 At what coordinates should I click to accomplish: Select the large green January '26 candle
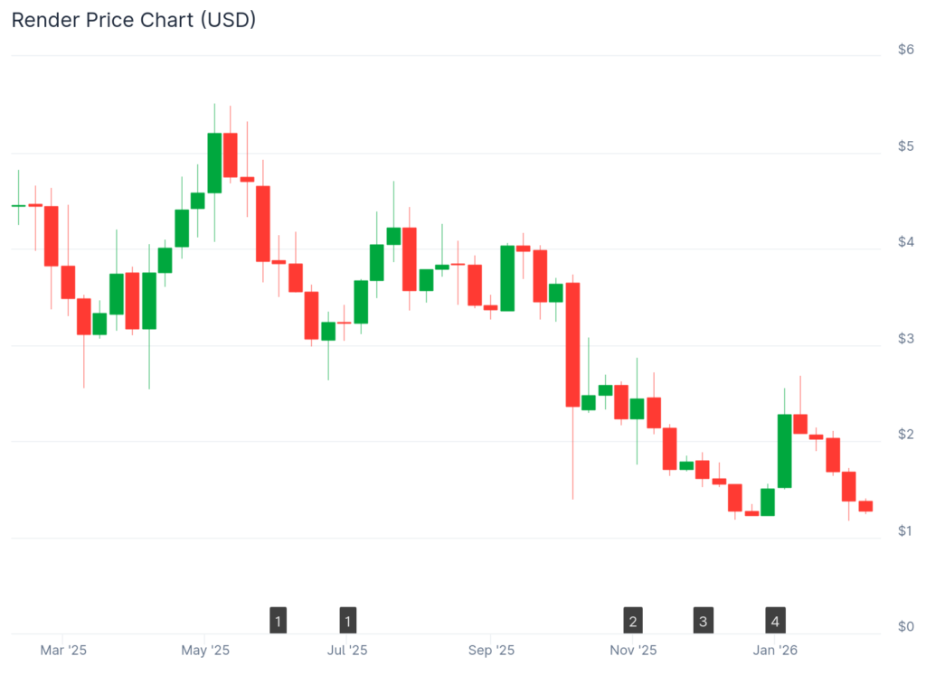point(785,451)
